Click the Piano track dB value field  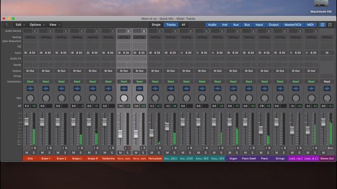[261, 106]
